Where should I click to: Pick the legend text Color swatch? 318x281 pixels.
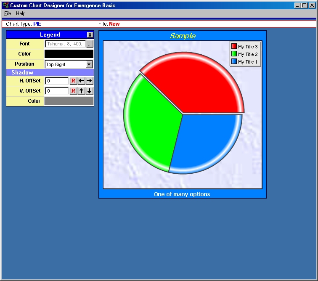coord(69,54)
